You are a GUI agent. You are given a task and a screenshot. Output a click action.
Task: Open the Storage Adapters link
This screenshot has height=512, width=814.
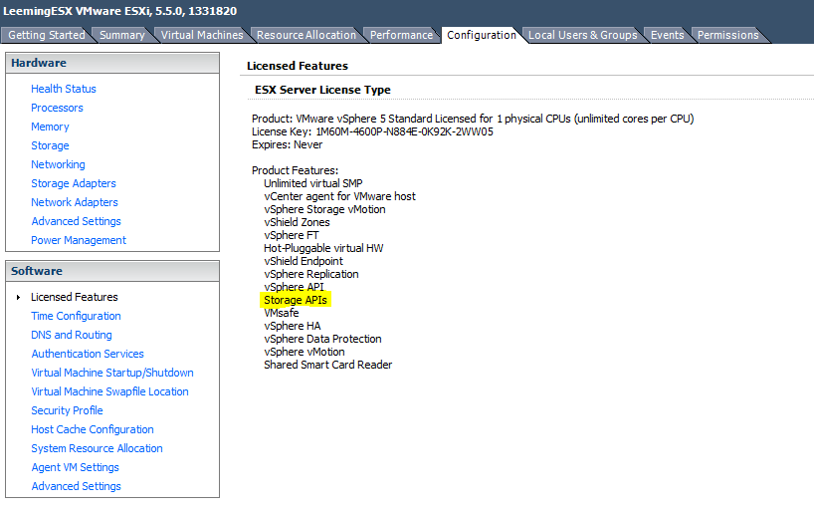coord(74,183)
